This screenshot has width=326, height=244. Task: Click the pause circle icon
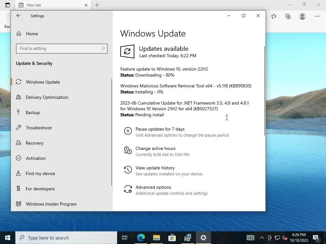click(x=128, y=131)
